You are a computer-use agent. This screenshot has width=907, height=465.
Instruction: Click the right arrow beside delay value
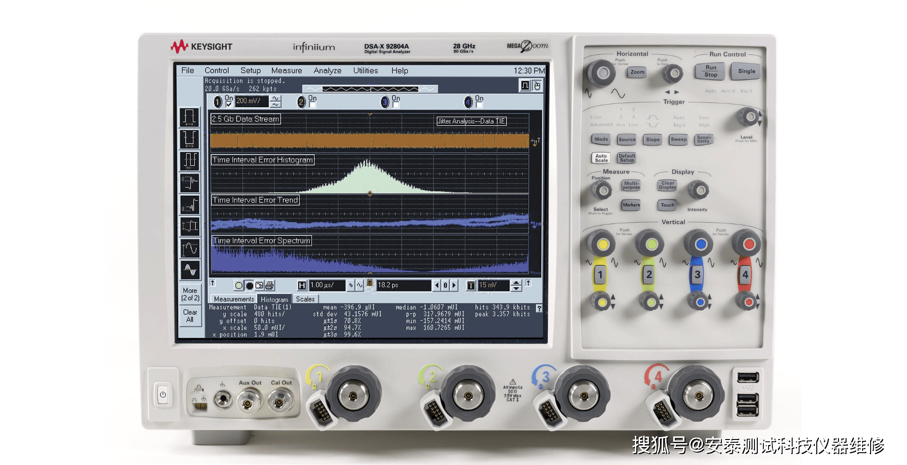[453, 285]
